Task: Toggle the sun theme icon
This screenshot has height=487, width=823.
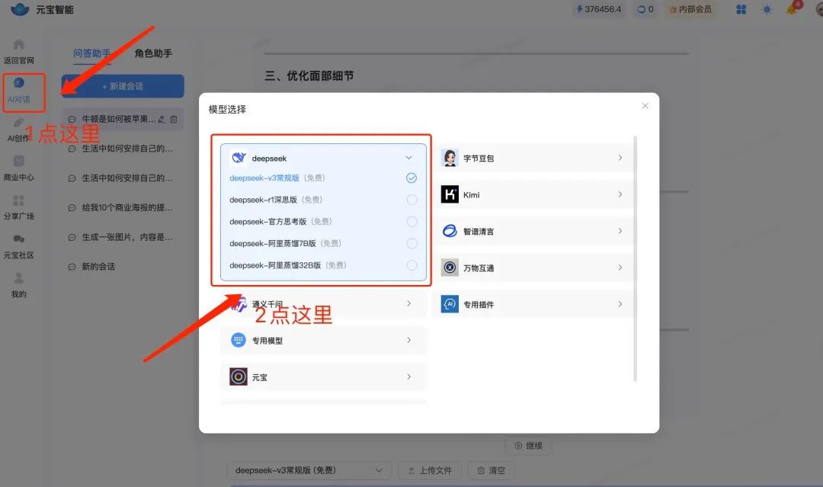Action: [767, 9]
